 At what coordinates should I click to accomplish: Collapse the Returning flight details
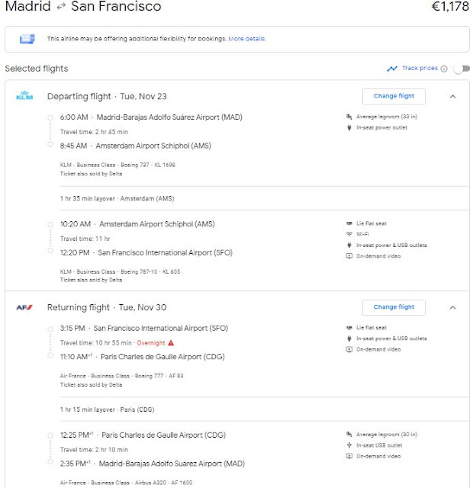click(x=452, y=307)
